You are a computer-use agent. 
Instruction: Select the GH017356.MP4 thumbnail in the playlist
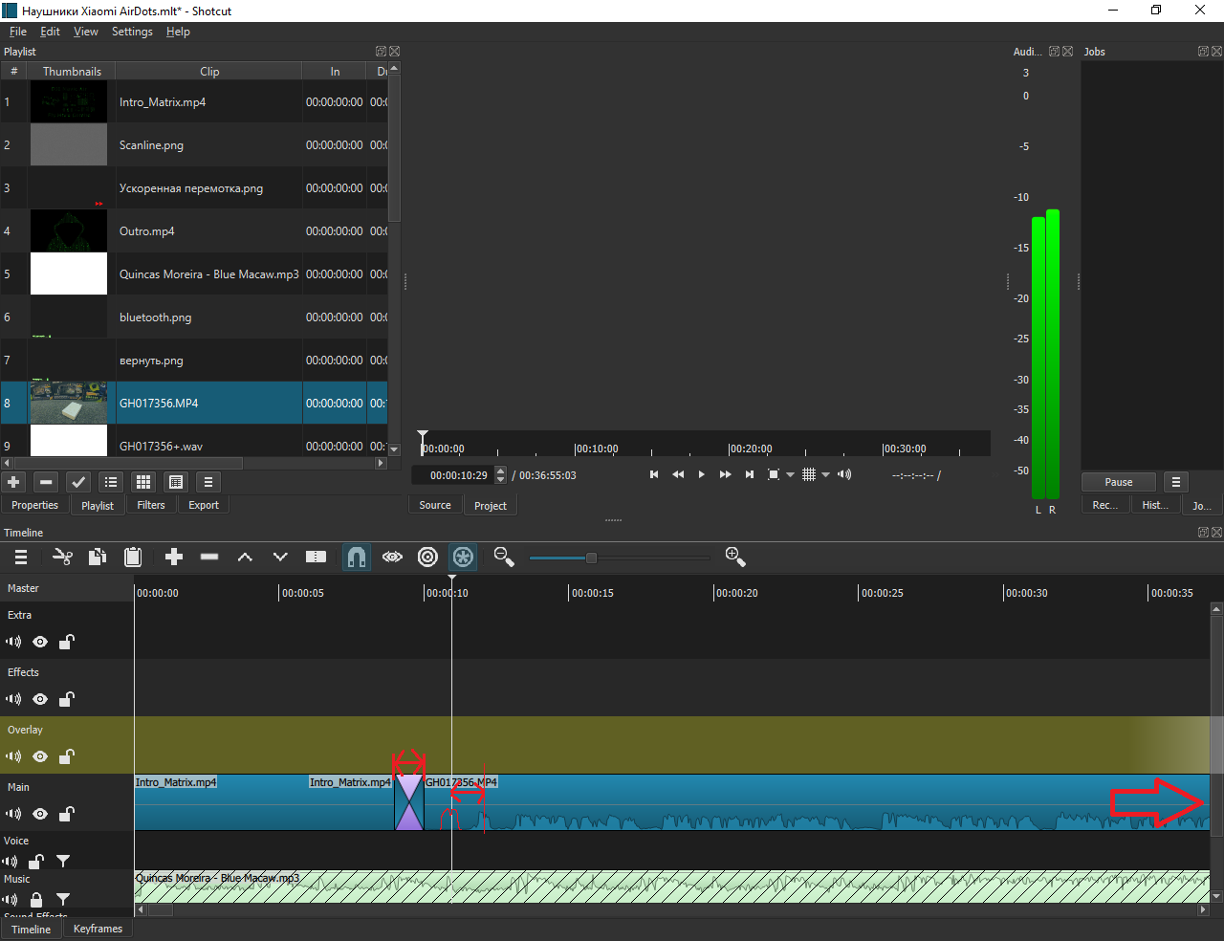69,403
